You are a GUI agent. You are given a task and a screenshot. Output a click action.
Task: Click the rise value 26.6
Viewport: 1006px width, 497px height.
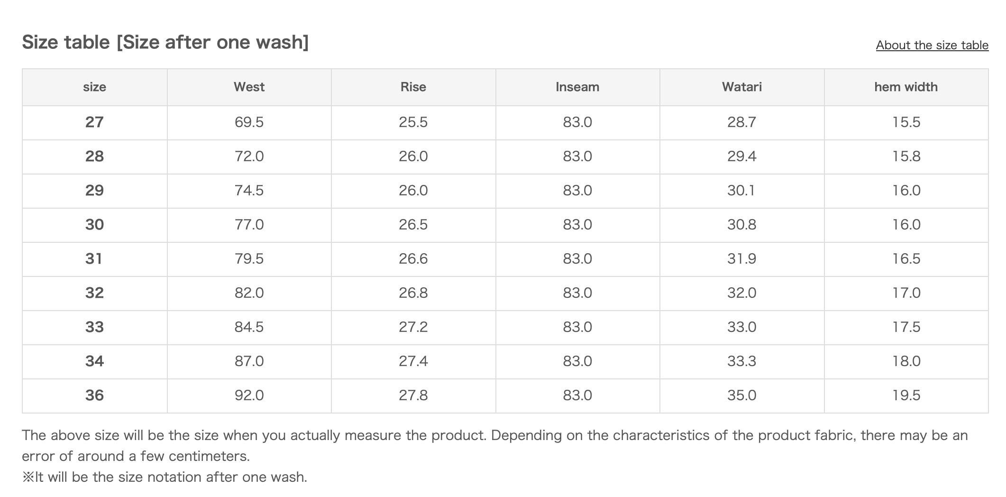tap(413, 259)
